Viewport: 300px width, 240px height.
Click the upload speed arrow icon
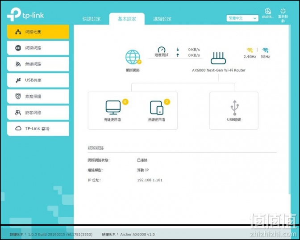(x=178, y=55)
